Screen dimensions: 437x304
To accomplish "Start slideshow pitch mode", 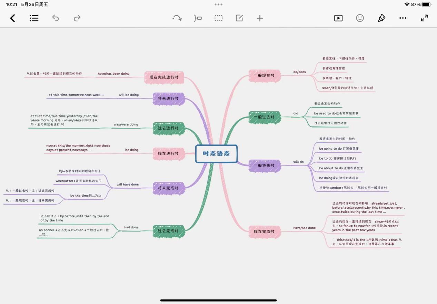I will coord(338,18).
